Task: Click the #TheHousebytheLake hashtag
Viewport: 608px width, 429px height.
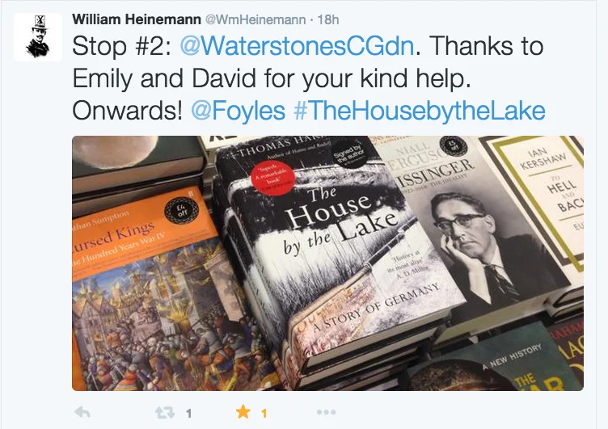Action: point(420,111)
